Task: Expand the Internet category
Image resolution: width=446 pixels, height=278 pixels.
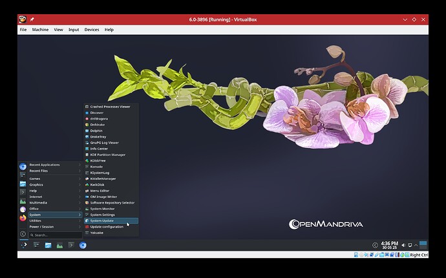Action: click(55, 197)
